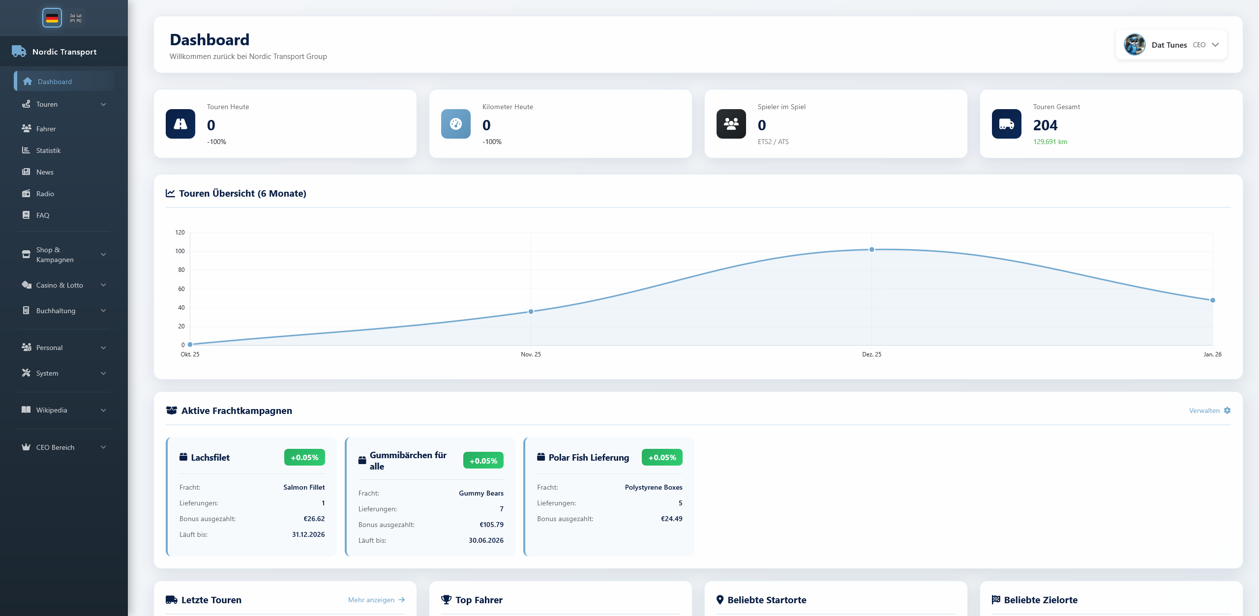1259x616 pixels.
Task: Switch language to English flag
Action: 76,18
